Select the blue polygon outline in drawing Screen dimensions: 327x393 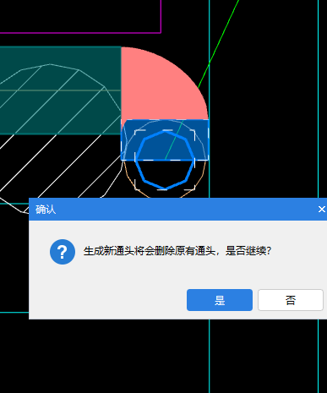point(165,160)
